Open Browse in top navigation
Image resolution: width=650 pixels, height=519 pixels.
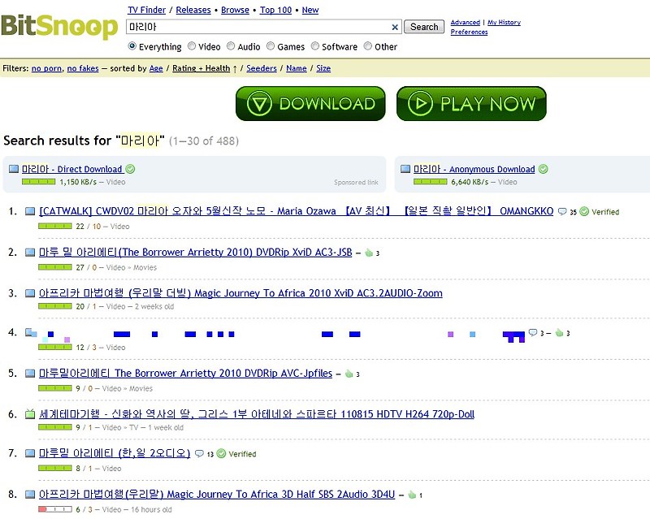[x=235, y=10]
